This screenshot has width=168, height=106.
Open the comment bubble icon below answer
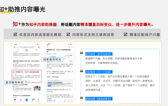click(x=72, y=100)
